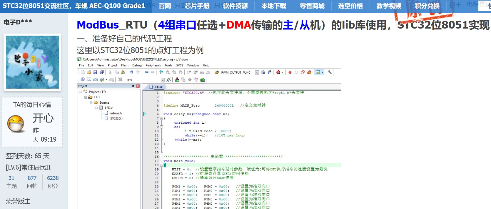Collapse the Source group node
This screenshot has width=491, height=209.
[91, 102]
